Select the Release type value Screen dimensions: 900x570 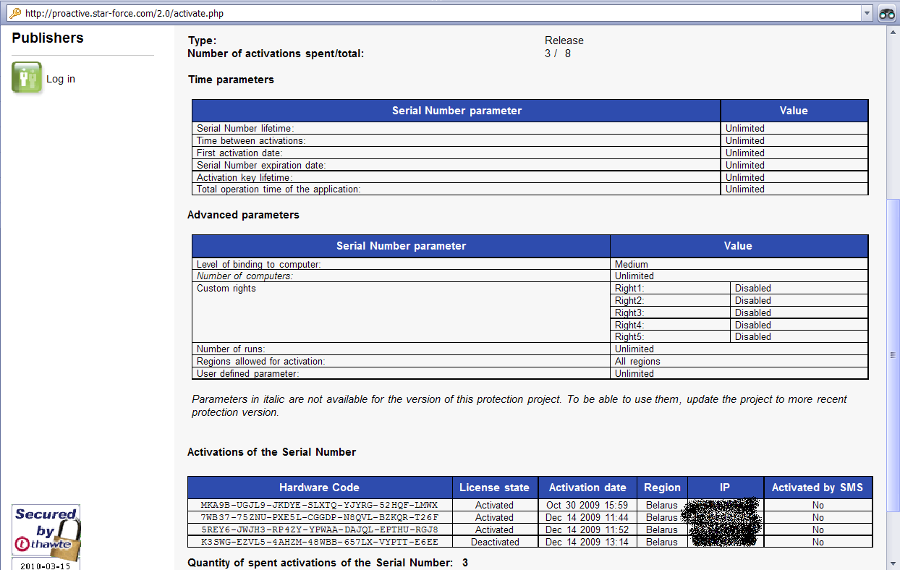(x=564, y=41)
